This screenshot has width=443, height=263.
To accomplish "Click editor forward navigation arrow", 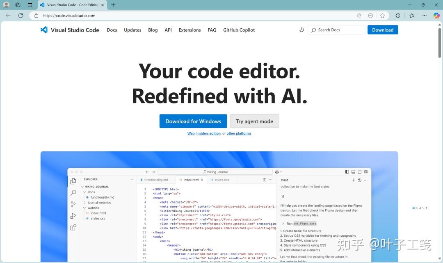I will (x=153, y=172).
